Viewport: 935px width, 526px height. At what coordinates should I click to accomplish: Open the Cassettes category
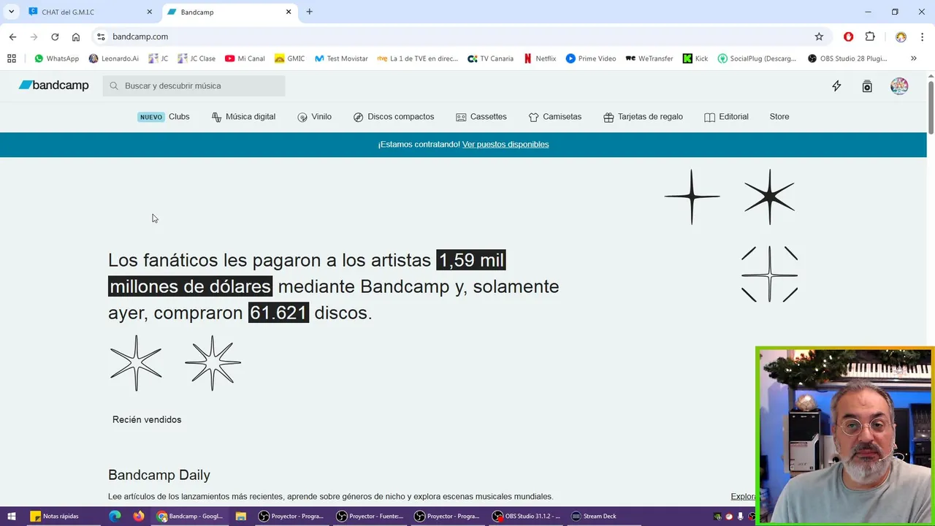(x=481, y=117)
